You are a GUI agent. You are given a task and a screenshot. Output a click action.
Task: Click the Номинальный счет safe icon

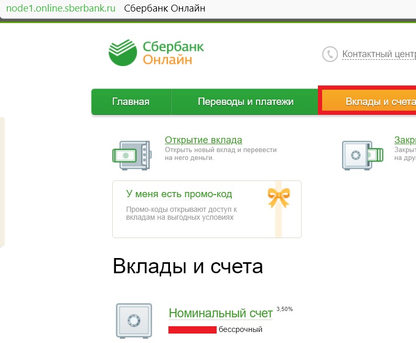tap(133, 320)
